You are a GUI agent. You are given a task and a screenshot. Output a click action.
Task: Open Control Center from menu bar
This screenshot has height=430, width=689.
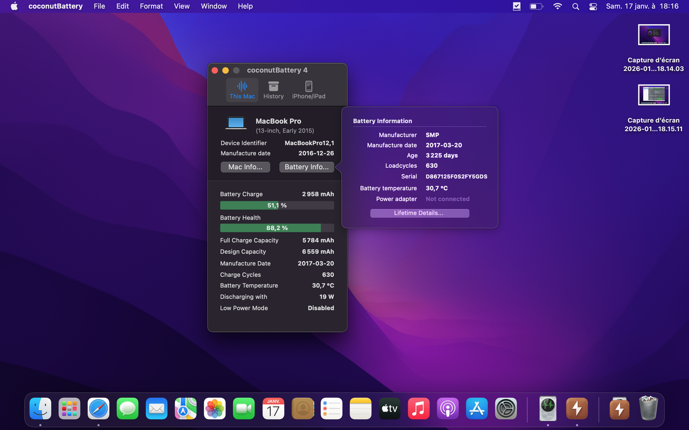[x=593, y=6]
